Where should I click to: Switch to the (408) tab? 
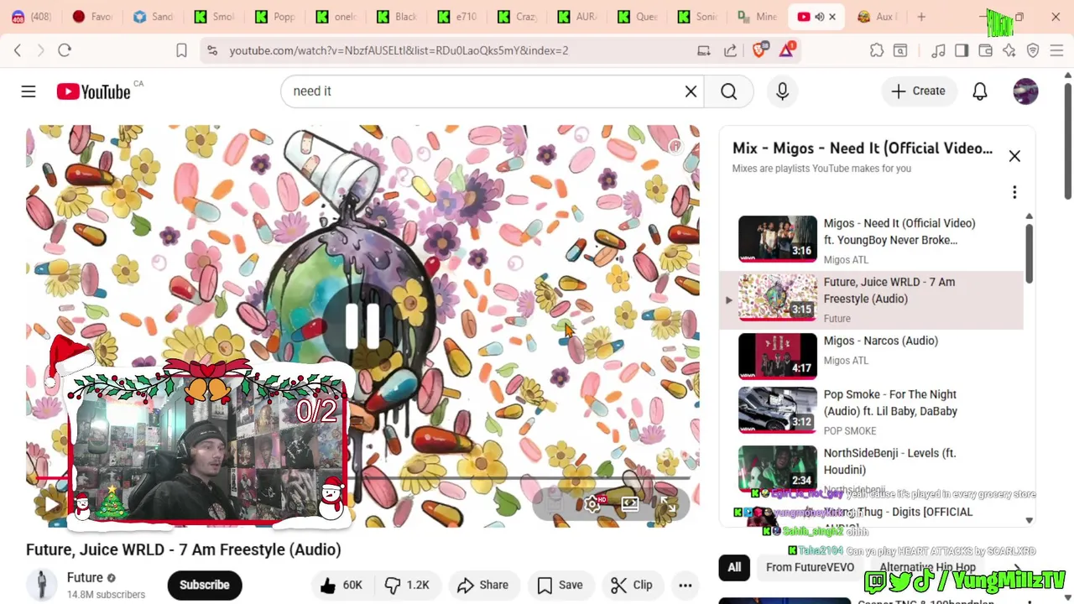point(31,17)
